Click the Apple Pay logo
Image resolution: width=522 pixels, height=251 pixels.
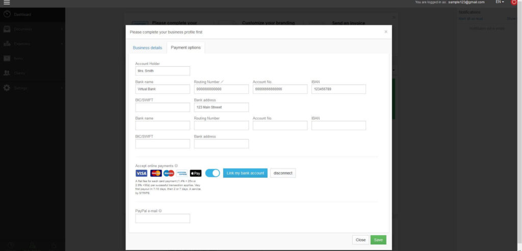[x=196, y=173]
